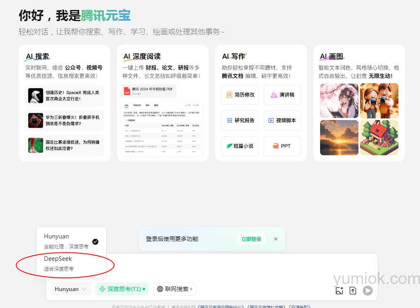Open PPT writing template
The width and height of the screenshot is (420, 308).
pos(282,146)
